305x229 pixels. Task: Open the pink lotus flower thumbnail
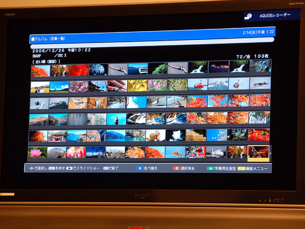37,152
